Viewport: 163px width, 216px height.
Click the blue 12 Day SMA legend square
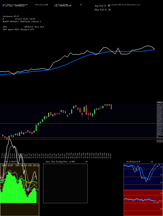[x=4, y=6]
